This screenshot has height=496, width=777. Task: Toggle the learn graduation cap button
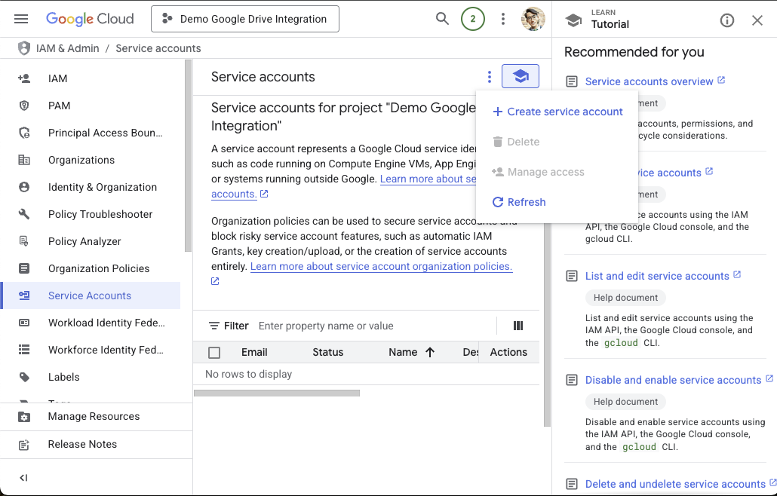click(x=521, y=76)
